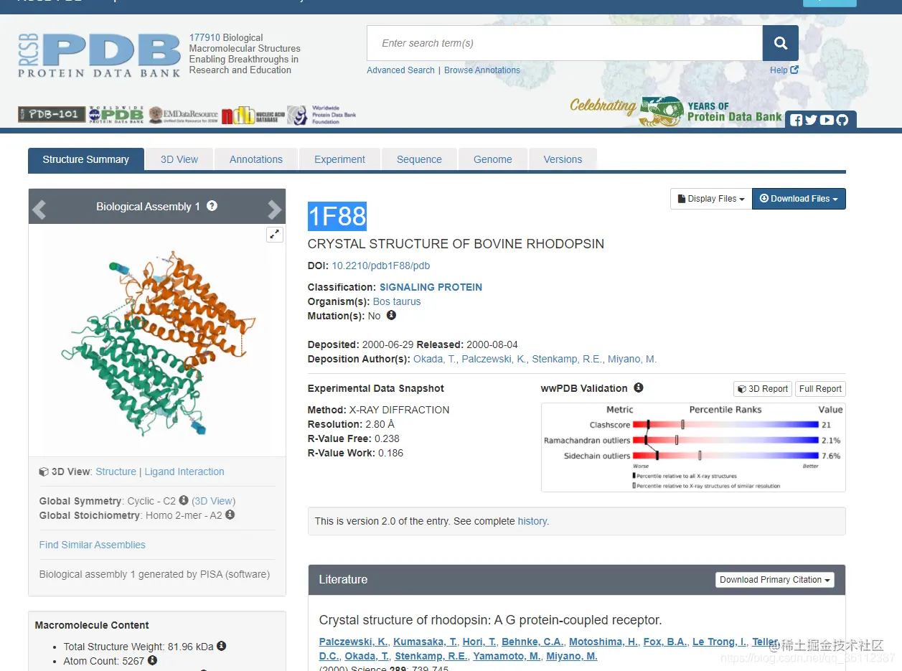
Task: Open the Display Files dropdown
Action: pos(710,199)
